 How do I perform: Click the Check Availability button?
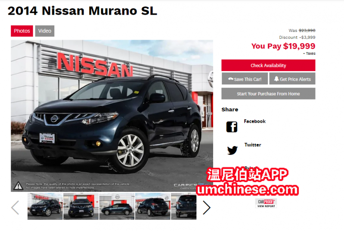pos(268,65)
